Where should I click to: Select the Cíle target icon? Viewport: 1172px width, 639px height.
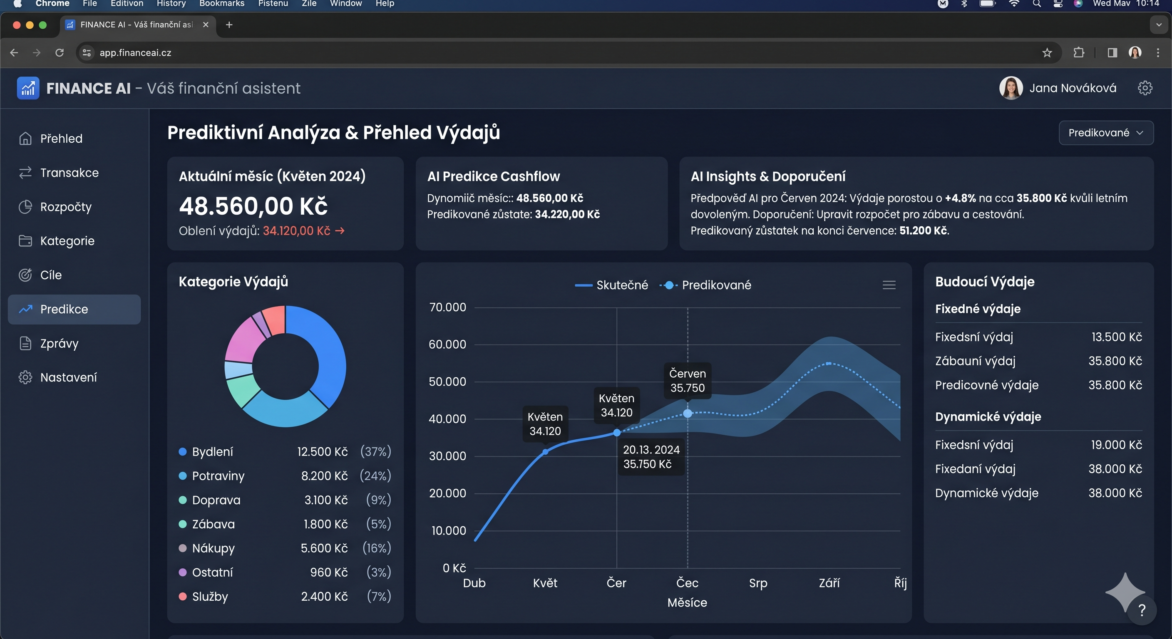click(25, 275)
